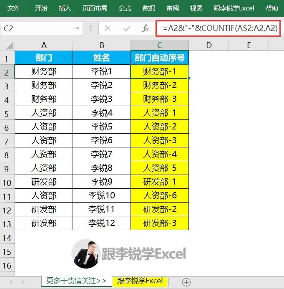The width and height of the screenshot is (284, 289).
Task: Select column C header
Action: coord(160,45)
